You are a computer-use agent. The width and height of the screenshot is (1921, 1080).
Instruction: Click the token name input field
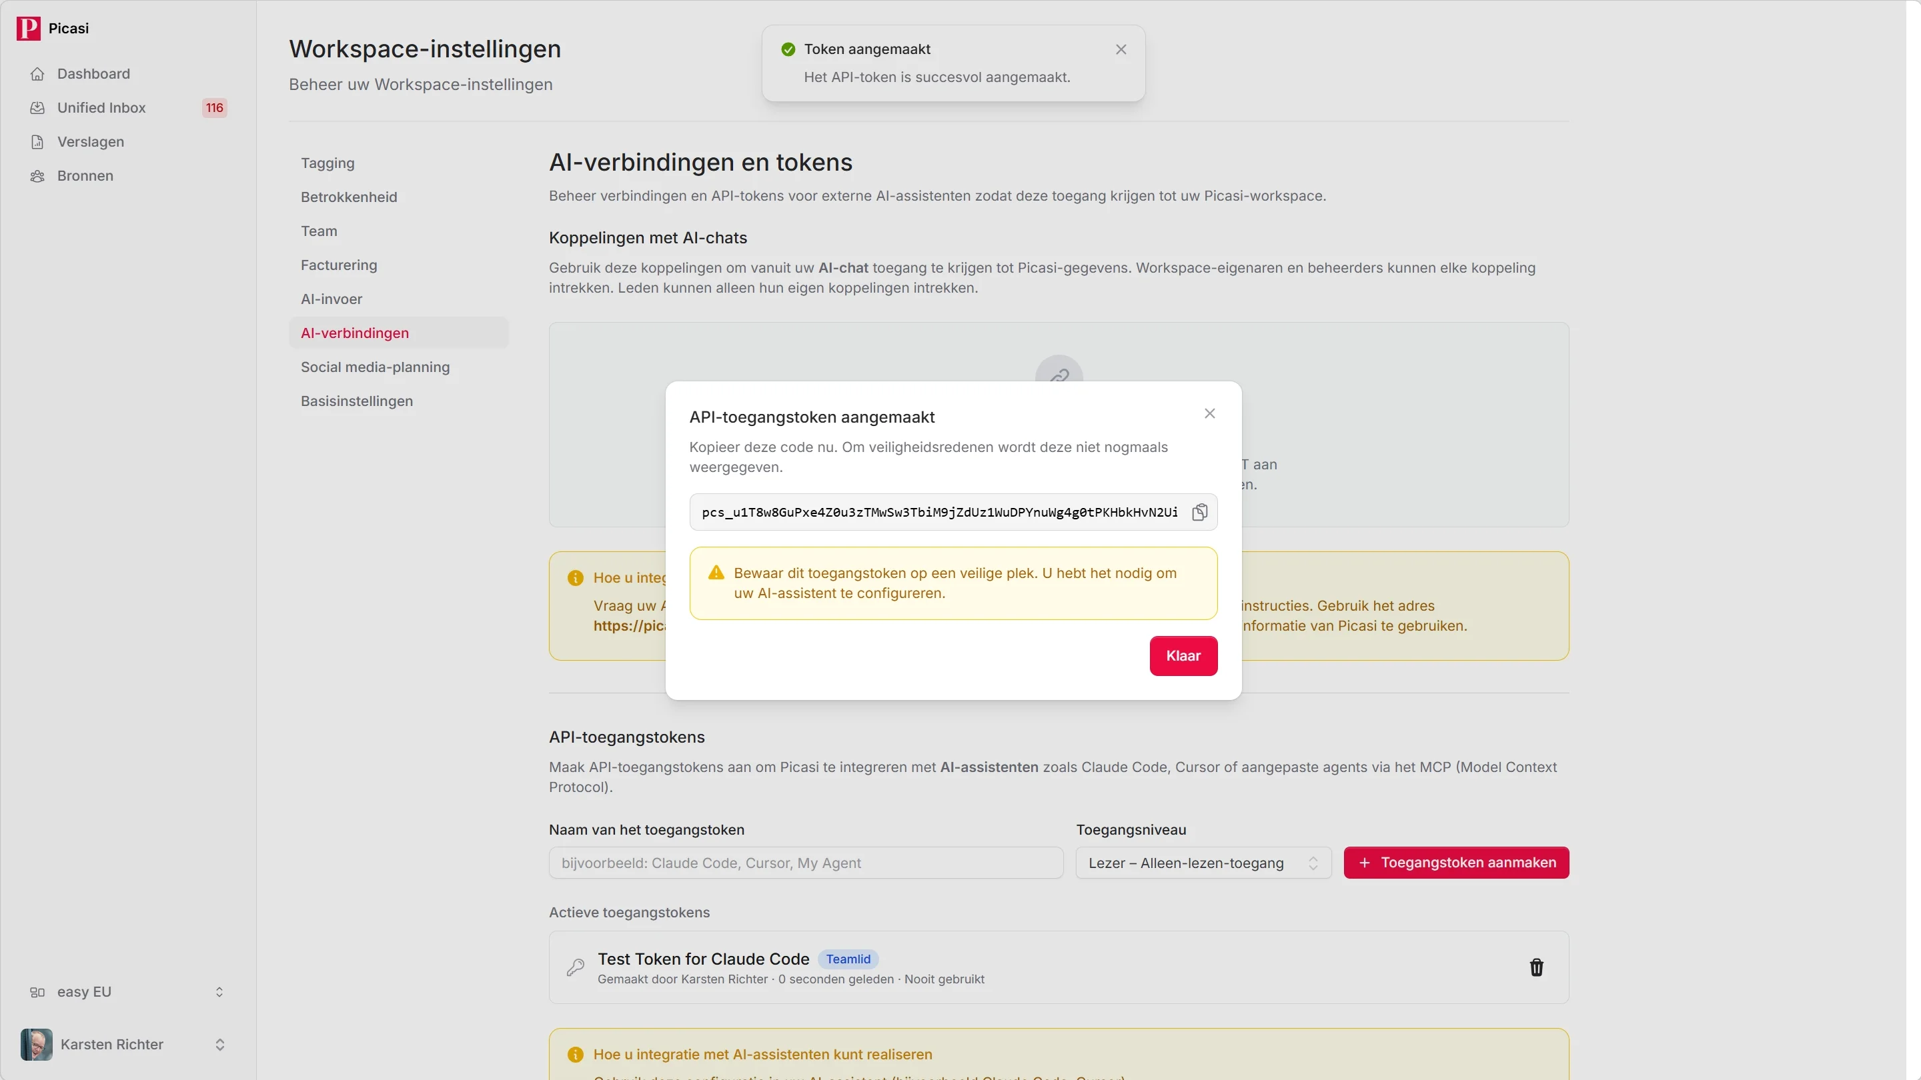[x=805, y=863]
